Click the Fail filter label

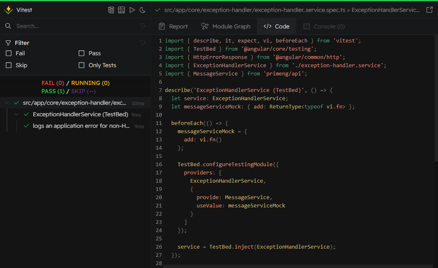pos(20,53)
